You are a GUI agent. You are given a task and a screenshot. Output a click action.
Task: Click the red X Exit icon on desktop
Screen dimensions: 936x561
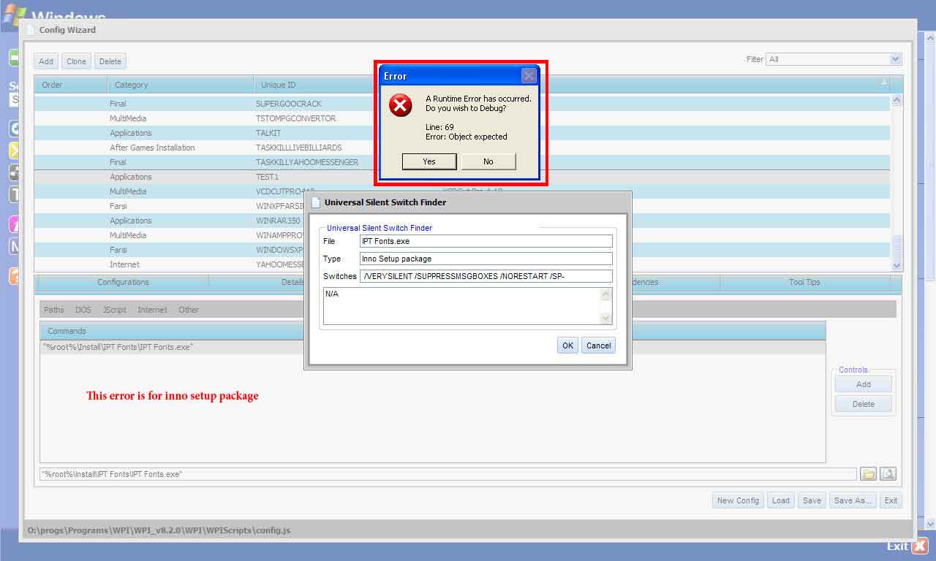click(x=920, y=546)
